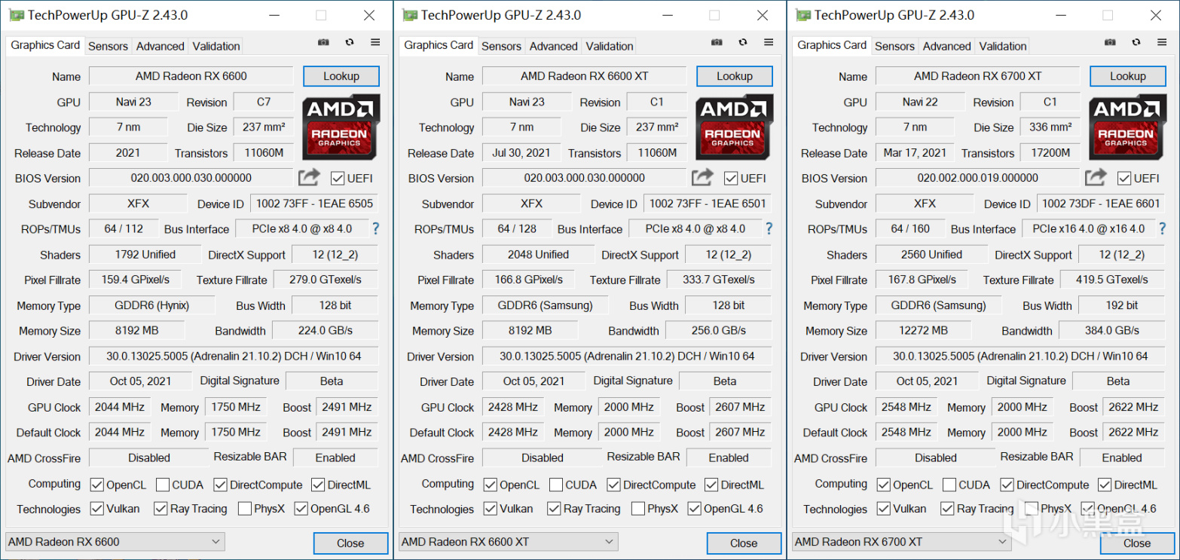The height and width of the screenshot is (560, 1180).
Task: Refresh GPU info in the RX 6700 XT window
Action: click(x=1136, y=43)
